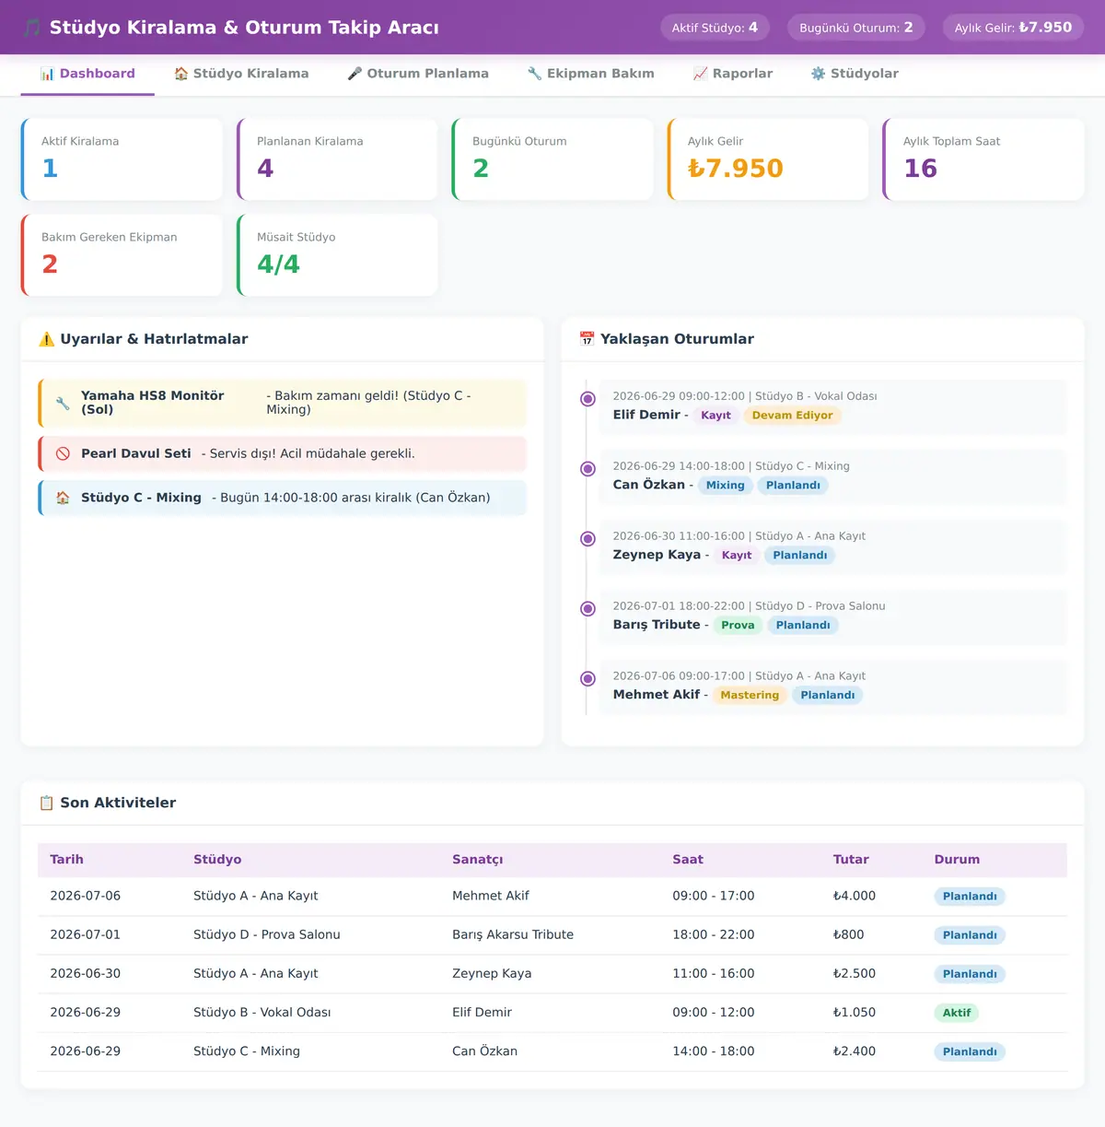Switch to the Oturum Planlama tab
Viewport: 1105px width, 1127px height.
pyautogui.click(x=418, y=74)
